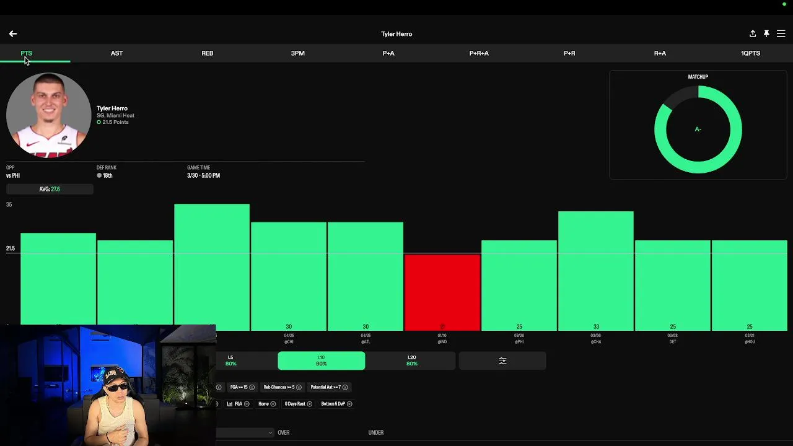Viewport: 793px width, 446px height.
Task: Switch to the REB tab
Action: [208, 53]
